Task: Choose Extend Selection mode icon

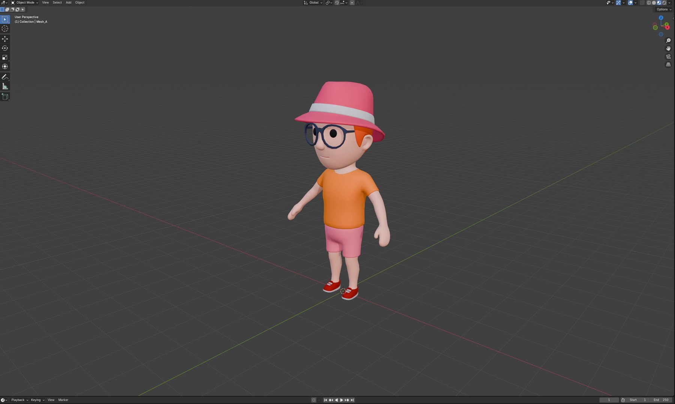Action: point(7,9)
